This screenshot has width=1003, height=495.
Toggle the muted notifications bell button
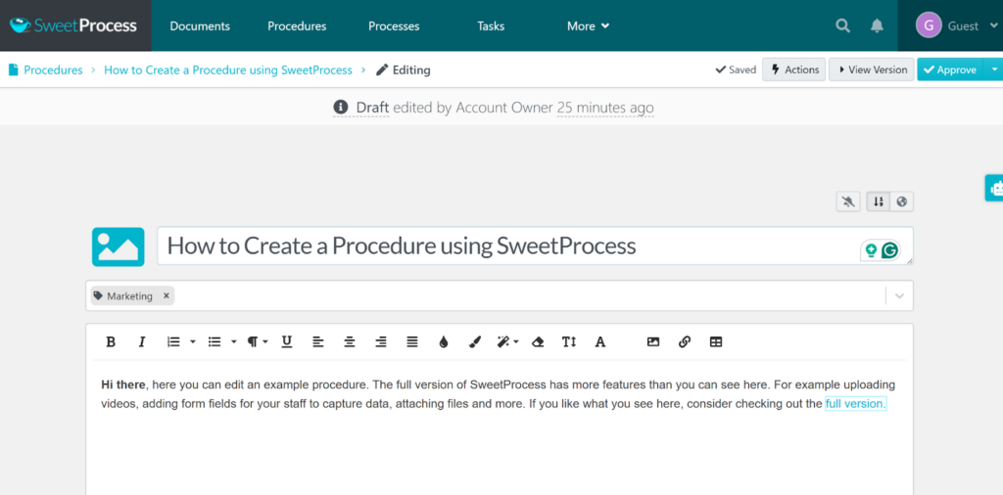[848, 202]
